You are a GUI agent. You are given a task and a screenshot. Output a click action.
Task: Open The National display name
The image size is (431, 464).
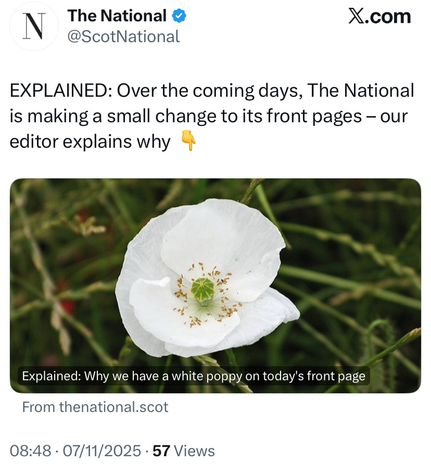coord(117,16)
